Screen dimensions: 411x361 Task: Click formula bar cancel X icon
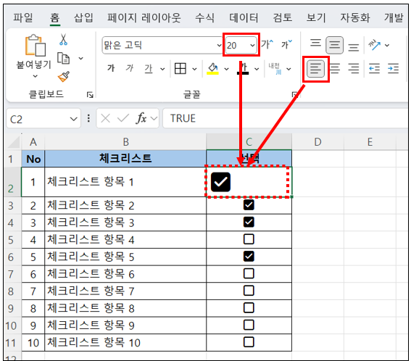[x=105, y=118]
